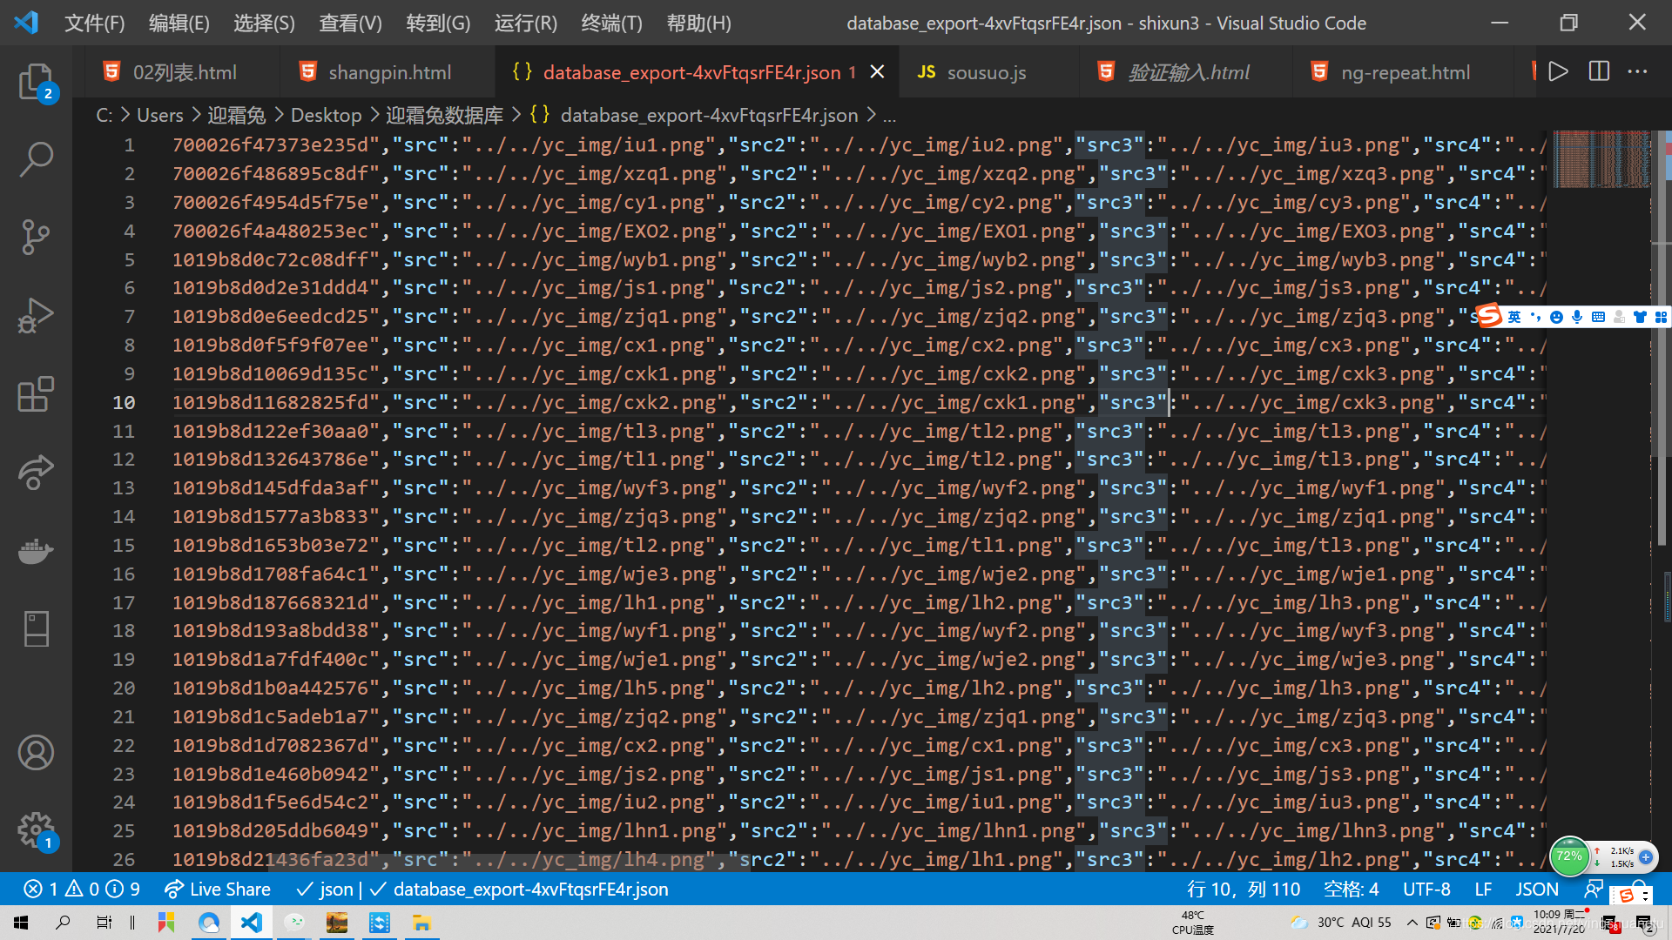Click the Sogou input method logo

(1490, 316)
